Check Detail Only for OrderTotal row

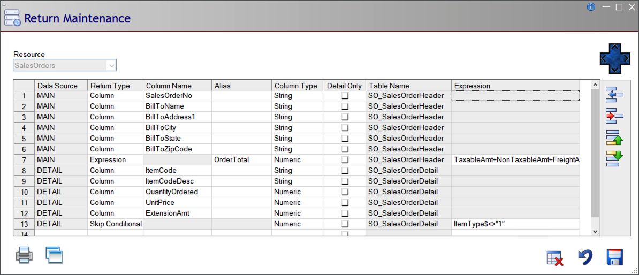point(345,160)
